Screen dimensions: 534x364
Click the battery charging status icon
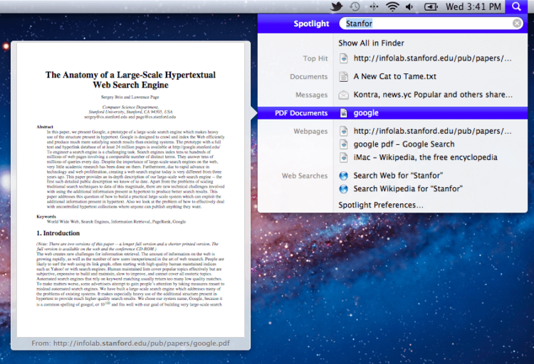coord(431,6)
